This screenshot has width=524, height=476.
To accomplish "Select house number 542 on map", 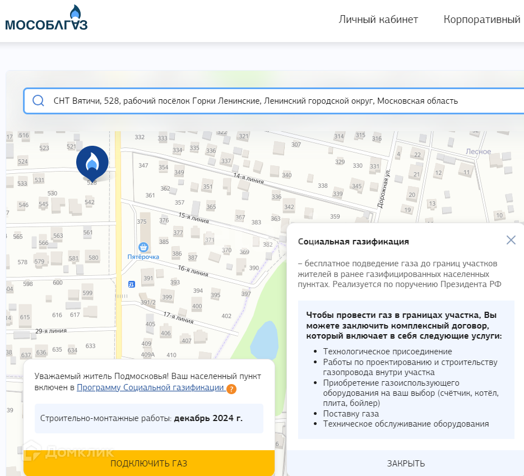I will point(89,202).
